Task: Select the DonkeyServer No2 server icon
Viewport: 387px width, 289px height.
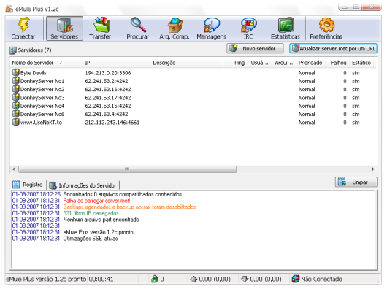Action: 16,89
